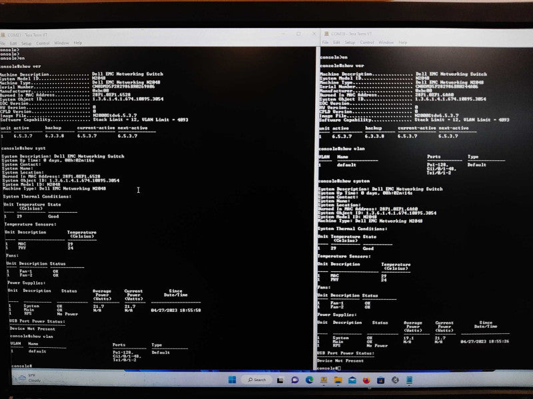Open the Chat icon on the taskbar
The height and width of the screenshot is (399, 533).
294,380
